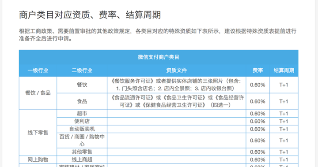Image resolution: width=318 pixels, height=167 pixels.
Task: Click the page heading 商户类目对应资质、费率、结算周期
Action: click(x=90, y=15)
